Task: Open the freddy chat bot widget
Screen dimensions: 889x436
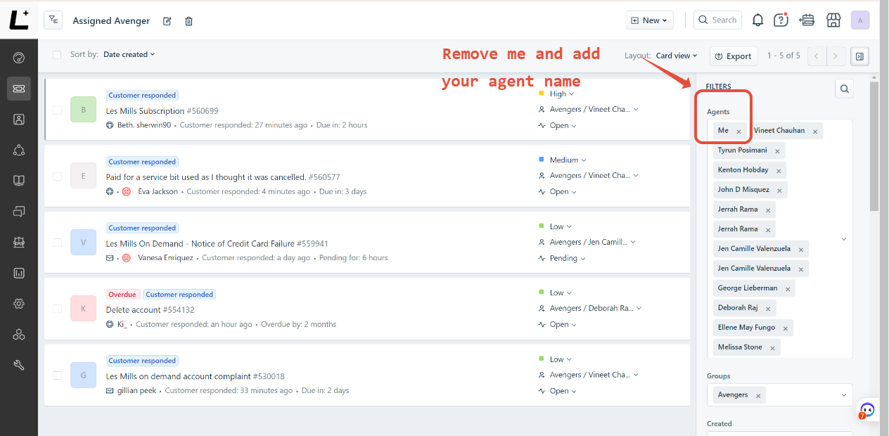Action: click(x=866, y=411)
